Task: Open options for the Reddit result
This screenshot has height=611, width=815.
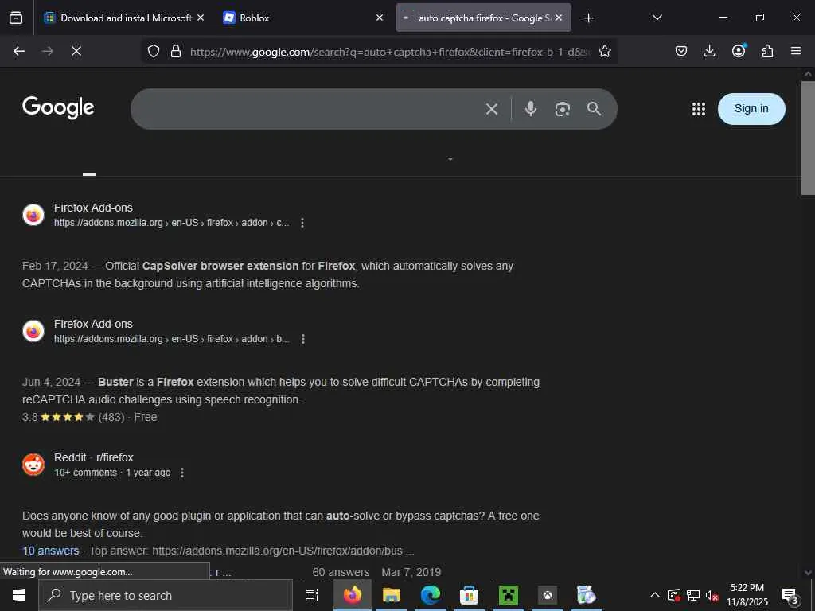Action: point(182,473)
